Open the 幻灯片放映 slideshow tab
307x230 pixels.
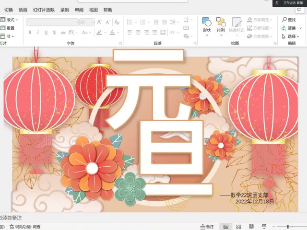pos(44,10)
